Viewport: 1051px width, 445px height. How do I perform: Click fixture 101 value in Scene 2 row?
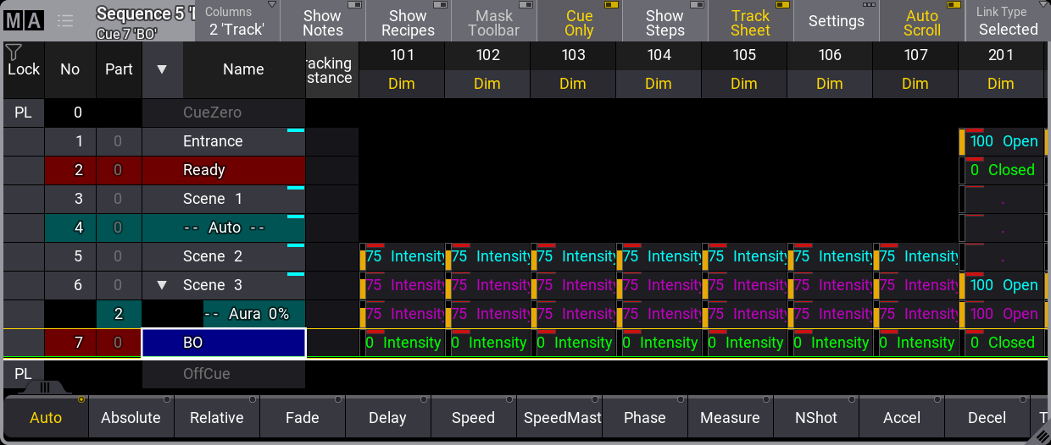(402, 256)
